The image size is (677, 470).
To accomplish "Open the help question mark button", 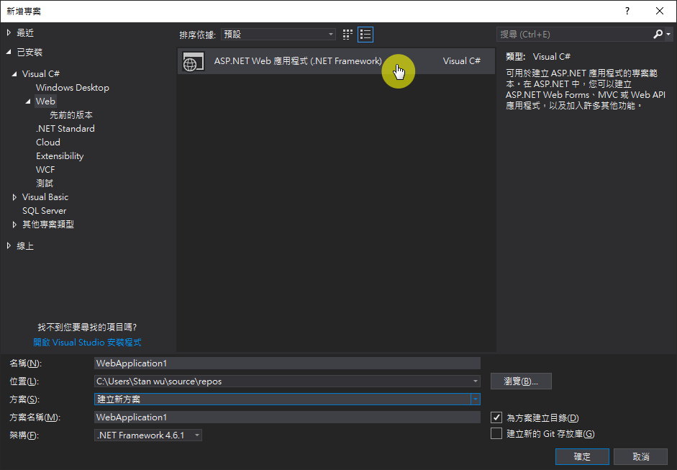I will (627, 11).
